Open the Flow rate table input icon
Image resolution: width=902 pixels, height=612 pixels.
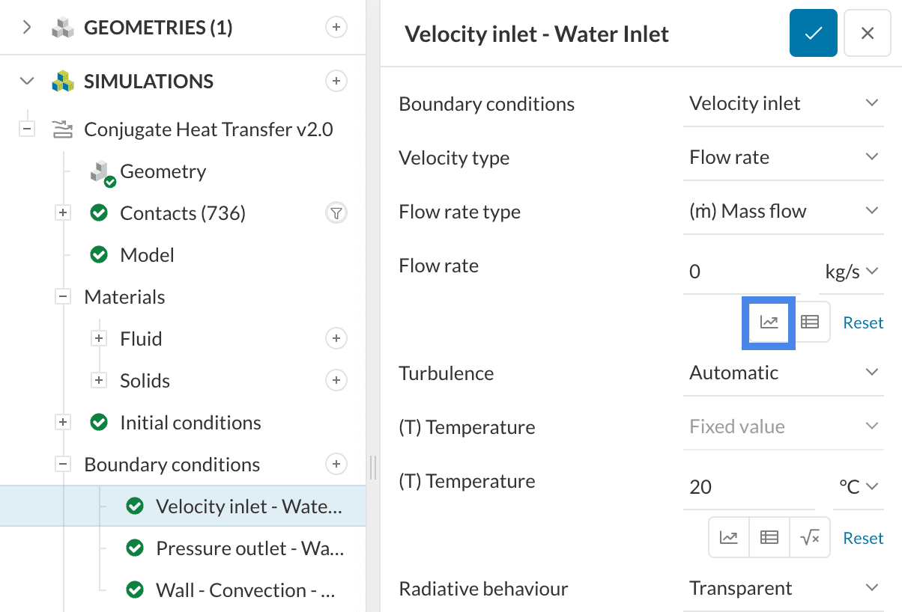(x=810, y=322)
